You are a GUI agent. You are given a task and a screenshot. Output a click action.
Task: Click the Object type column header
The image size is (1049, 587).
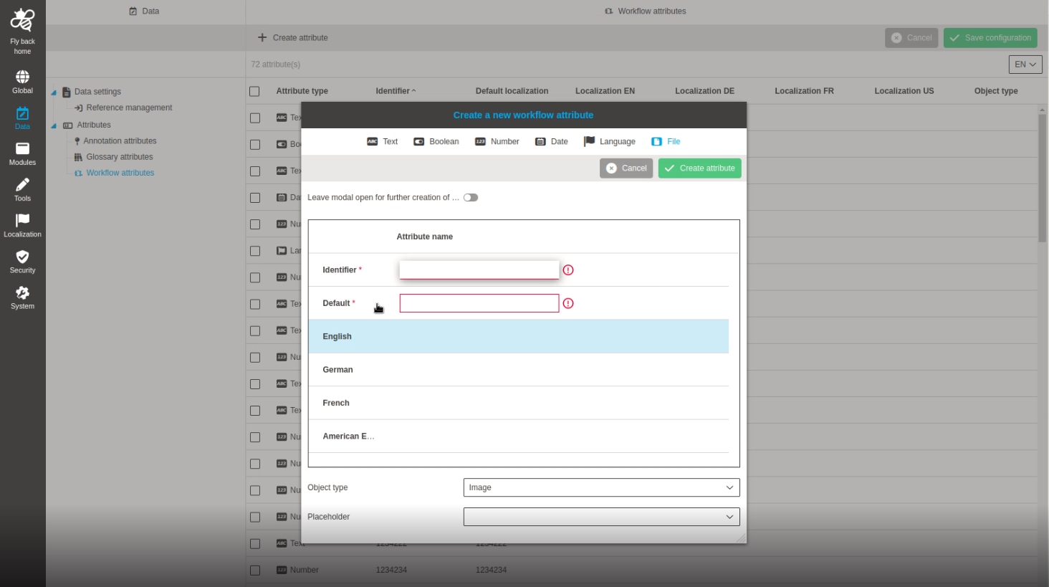(996, 91)
